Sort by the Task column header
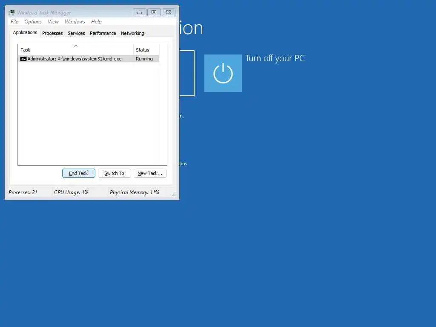The height and width of the screenshot is (327, 436). pos(76,49)
